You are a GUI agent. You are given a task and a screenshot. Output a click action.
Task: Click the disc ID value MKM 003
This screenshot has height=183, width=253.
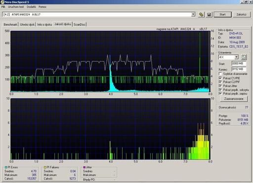click(x=235, y=38)
